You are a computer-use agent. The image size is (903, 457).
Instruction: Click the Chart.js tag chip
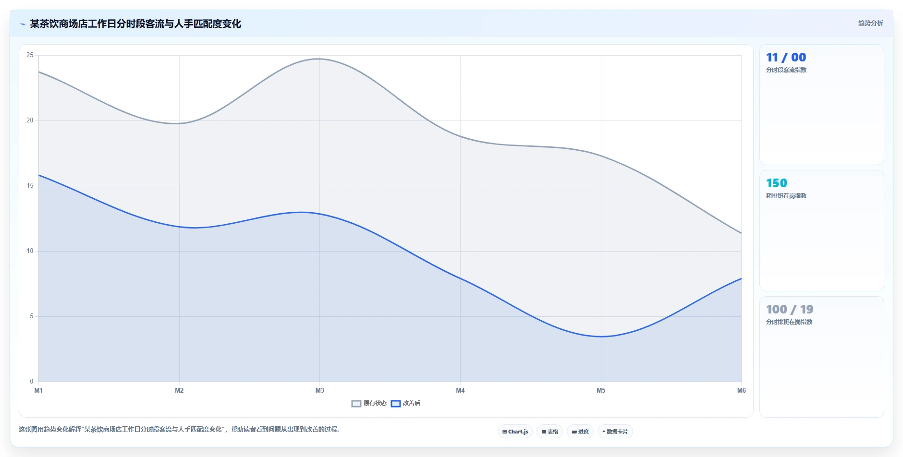pos(515,432)
